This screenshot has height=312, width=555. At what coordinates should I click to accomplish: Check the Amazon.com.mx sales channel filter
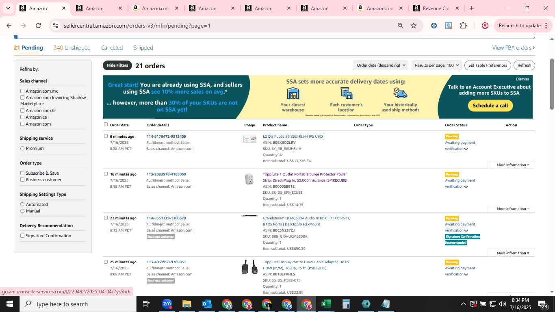[22, 91]
